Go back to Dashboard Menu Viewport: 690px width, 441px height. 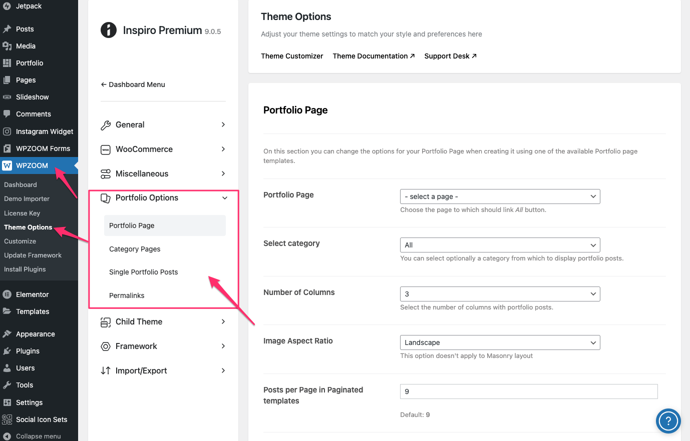[133, 84]
